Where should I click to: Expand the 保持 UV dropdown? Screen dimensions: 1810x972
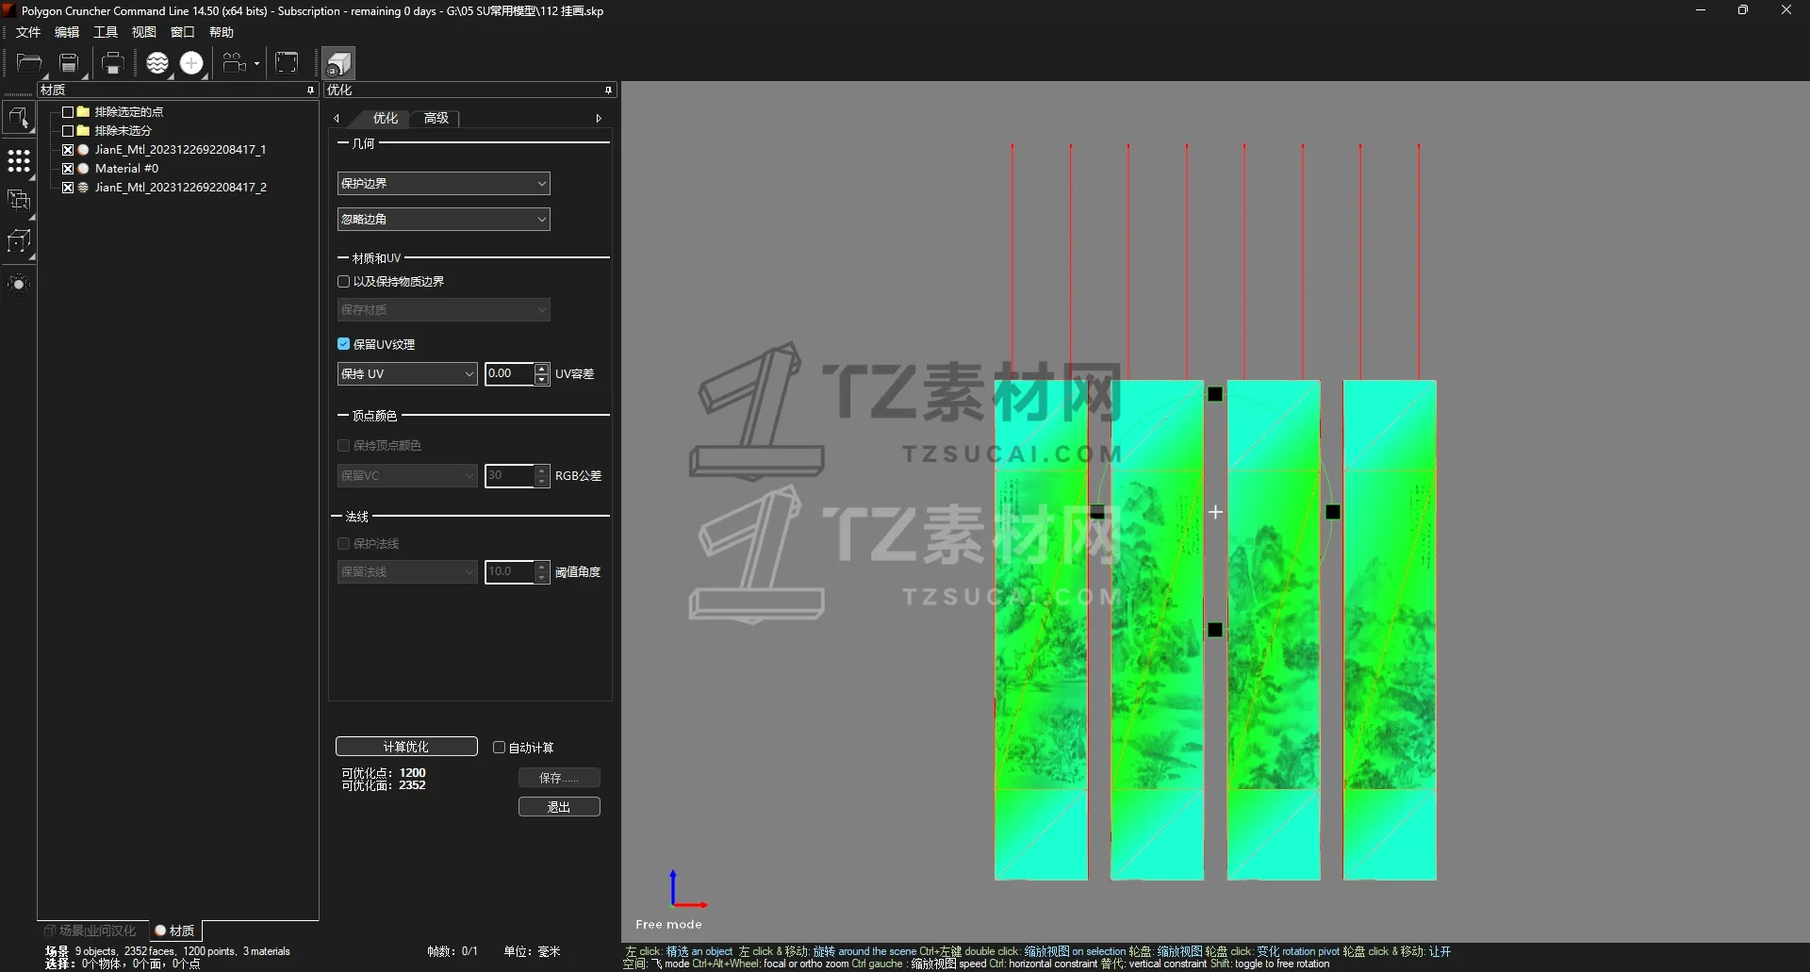[407, 374]
